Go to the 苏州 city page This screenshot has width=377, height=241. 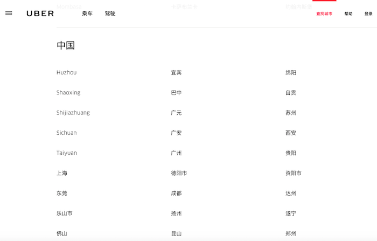[x=291, y=113]
